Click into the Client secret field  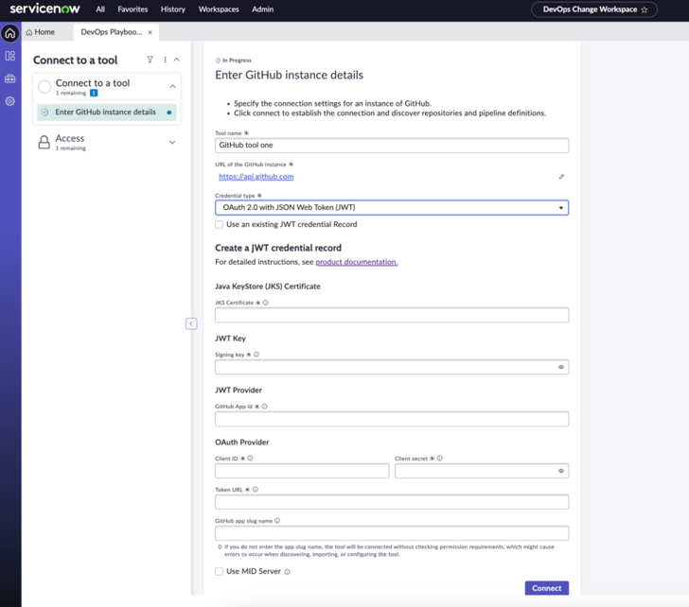[x=482, y=471]
